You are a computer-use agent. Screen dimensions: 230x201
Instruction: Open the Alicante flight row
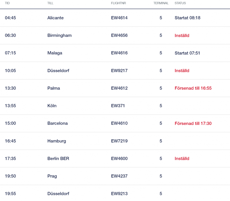(x=56, y=18)
